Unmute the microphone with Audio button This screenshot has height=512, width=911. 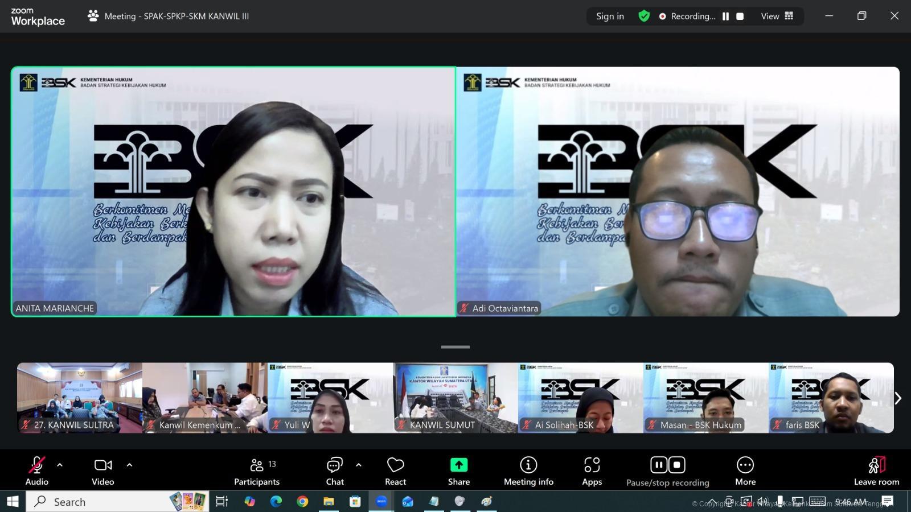(37, 472)
